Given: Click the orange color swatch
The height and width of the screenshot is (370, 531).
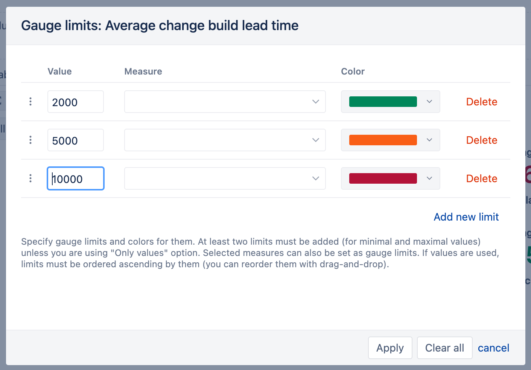Looking at the screenshot, I should pyautogui.click(x=383, y=140).
